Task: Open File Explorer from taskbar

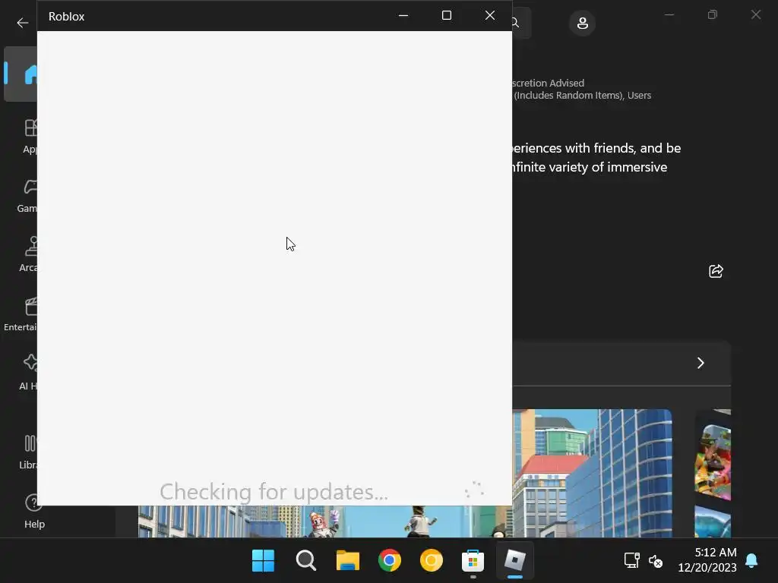Action: (x=348, y=561)
